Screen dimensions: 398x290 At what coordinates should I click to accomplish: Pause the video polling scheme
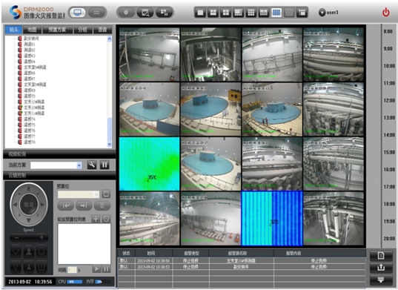click(x=105, y=165)
